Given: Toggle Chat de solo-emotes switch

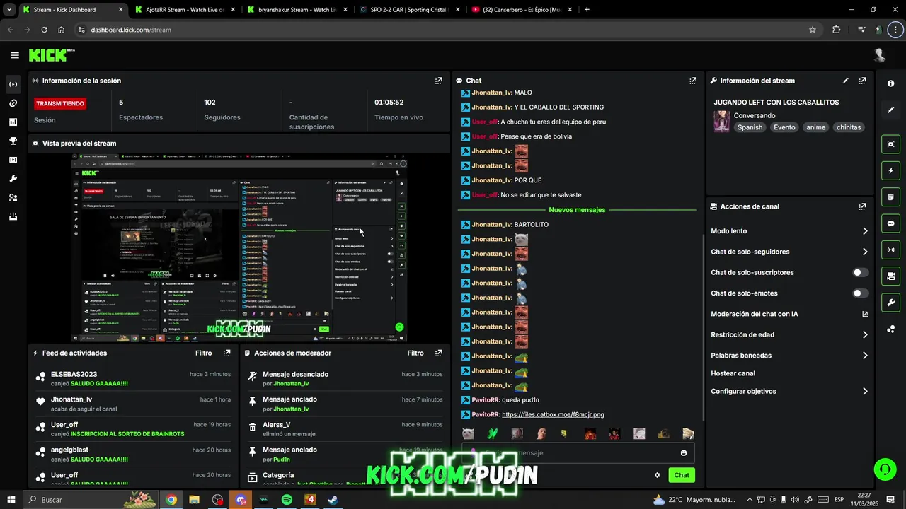Looking at the screenshot, I should tap(860, 293).
